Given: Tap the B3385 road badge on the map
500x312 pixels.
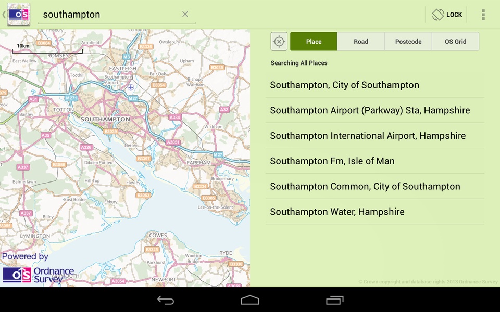Looking at the screenshot, I should tap(209, 198).
